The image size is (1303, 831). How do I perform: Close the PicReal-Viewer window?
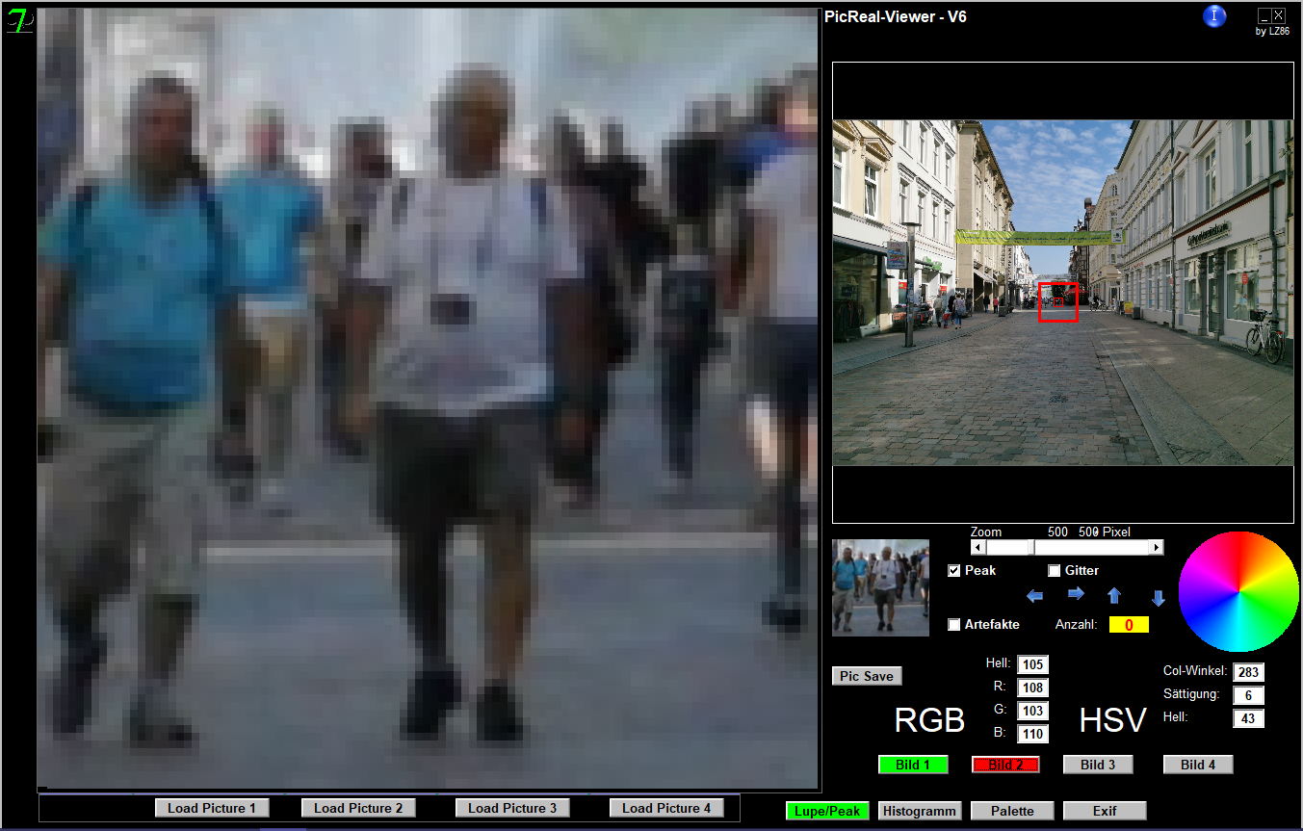click(1278, 15)
